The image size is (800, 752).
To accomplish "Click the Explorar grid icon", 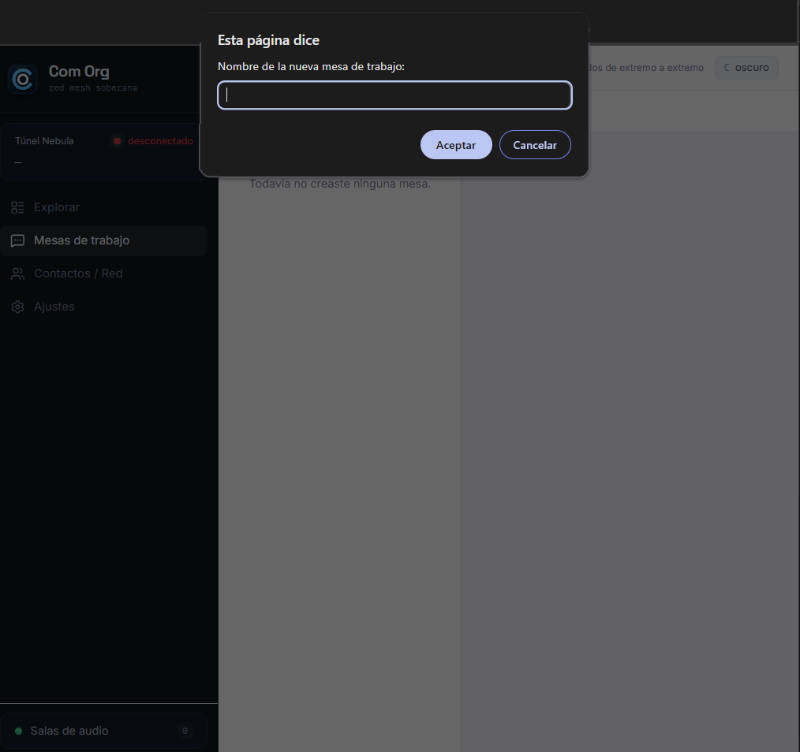I will point(18,207).
